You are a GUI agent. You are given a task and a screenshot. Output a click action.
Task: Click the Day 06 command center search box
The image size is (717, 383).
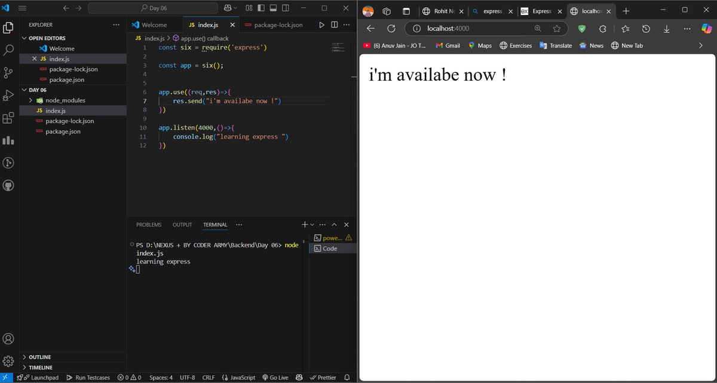[x=154, y=8]
